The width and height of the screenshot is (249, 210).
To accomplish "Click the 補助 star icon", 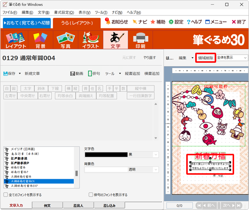I will pyautogui.click(x=153, y=22).
